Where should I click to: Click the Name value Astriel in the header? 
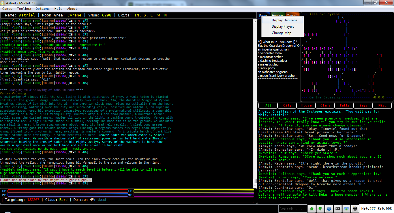click(x=27, y=15)
